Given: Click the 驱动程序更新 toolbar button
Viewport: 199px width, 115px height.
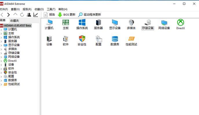Looking at the screenshot, I should tap(90, 15).
